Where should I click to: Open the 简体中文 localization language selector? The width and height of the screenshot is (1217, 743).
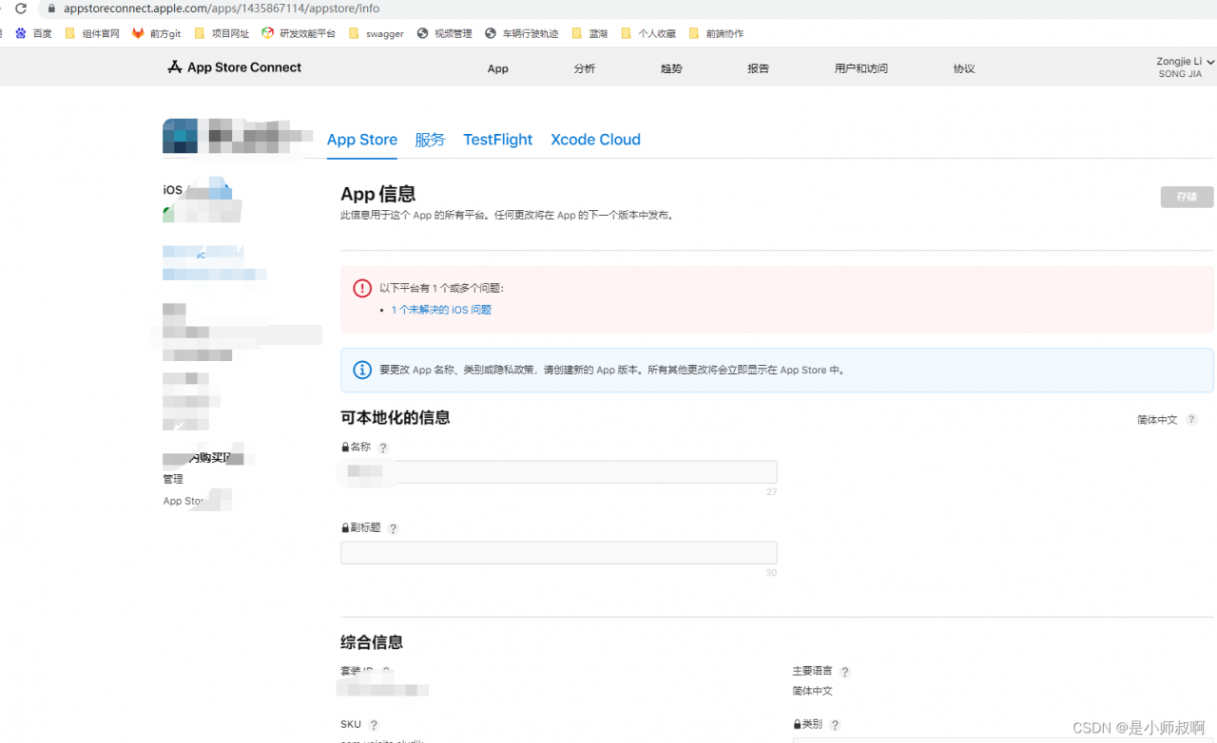[x=1157, y=419]
